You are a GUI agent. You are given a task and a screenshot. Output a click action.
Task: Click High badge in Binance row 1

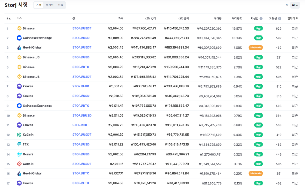coord(258,28)
